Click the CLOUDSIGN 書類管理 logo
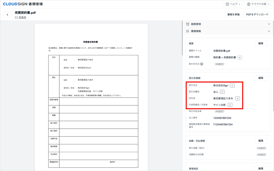Screen dimensions: 274x171 tap(23, 4)
